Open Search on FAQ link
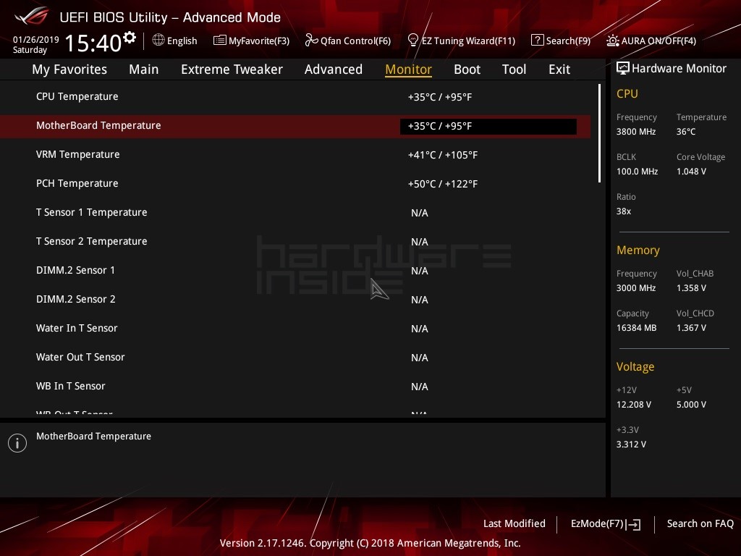This screenshot has width=741, height=556. coord(700,524)
